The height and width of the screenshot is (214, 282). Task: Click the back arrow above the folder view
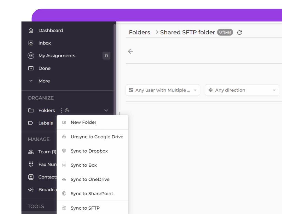coord(130,51)
